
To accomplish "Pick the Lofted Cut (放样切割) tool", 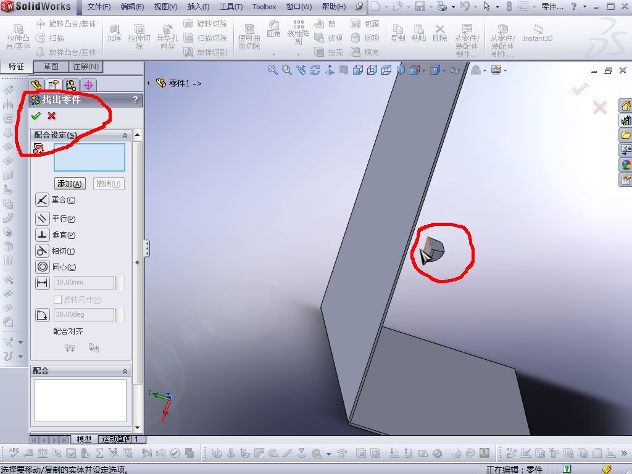I will pyautogui.click(x=205, y=52).
